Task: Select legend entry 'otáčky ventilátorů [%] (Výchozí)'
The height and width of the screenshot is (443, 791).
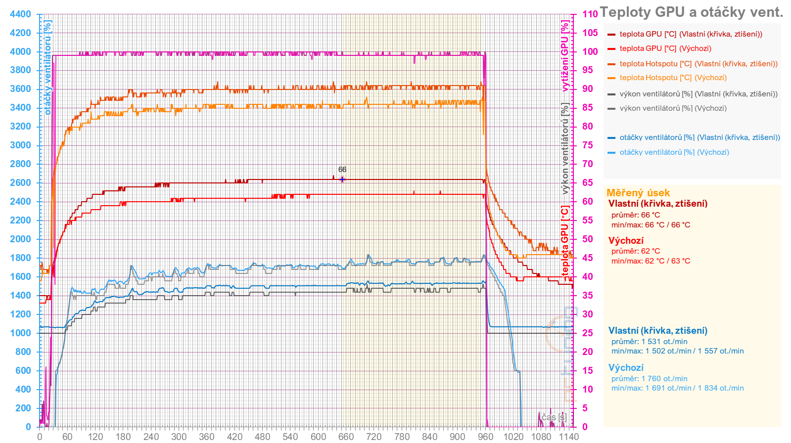Action: [x=674, y=152]
